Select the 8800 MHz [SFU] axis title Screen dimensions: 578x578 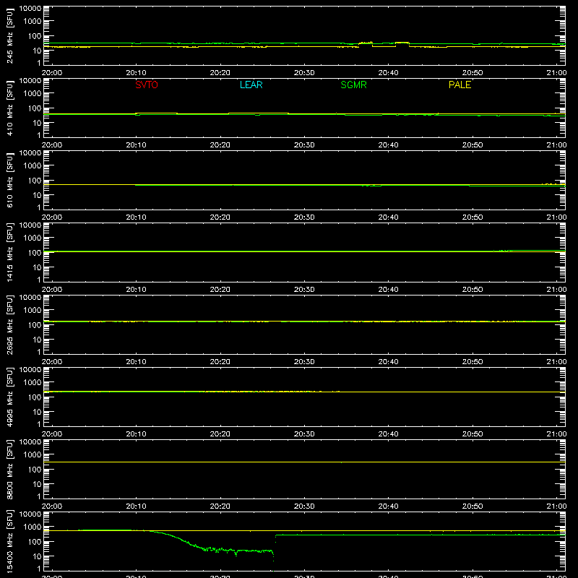(x=9, y=469)
